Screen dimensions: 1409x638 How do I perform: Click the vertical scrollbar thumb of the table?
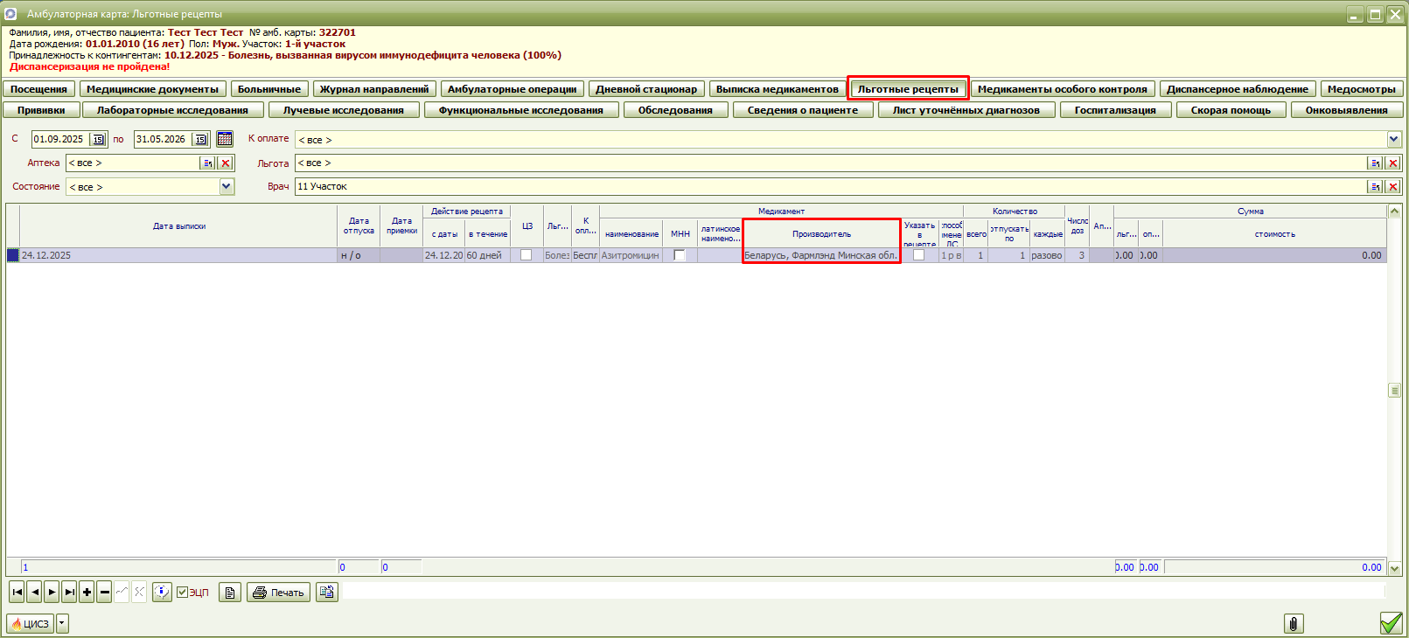click(x=1394, y=391)
